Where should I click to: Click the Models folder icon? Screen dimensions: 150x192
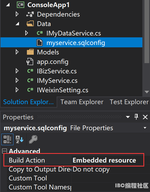pos(30,52)
